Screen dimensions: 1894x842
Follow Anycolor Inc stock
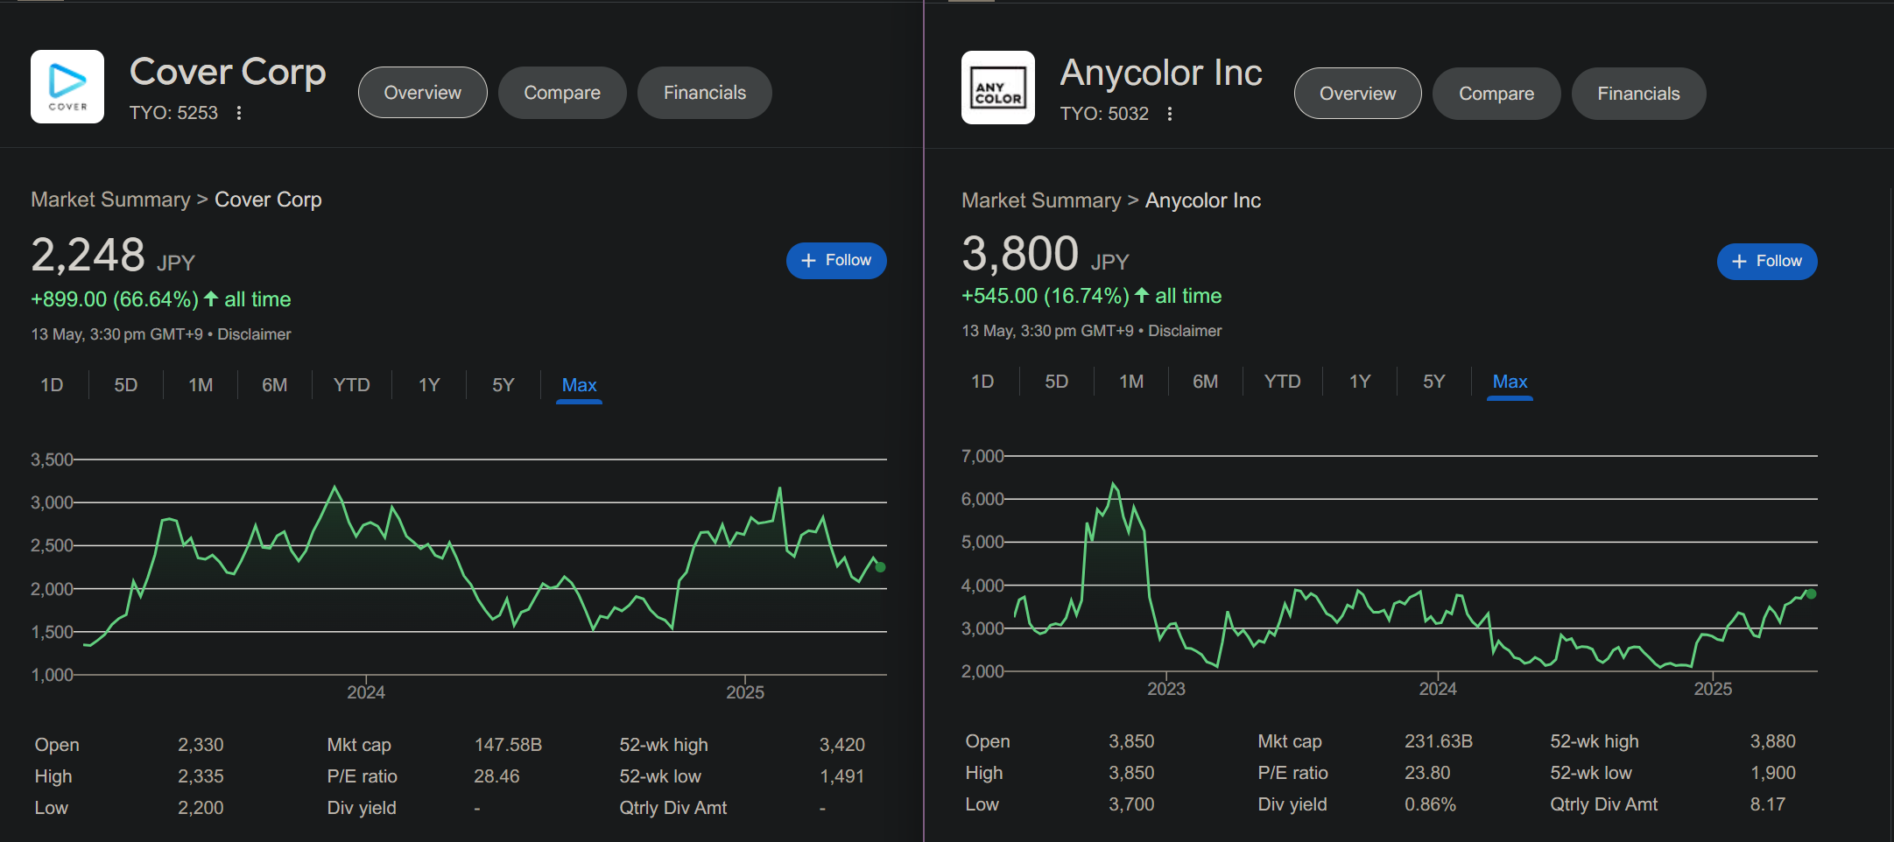coord(1766,262)
